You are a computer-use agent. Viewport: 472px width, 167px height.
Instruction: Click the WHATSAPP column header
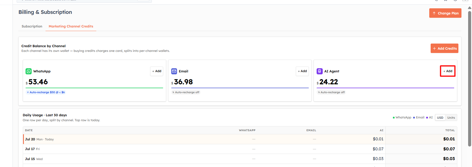coord(247,130)
